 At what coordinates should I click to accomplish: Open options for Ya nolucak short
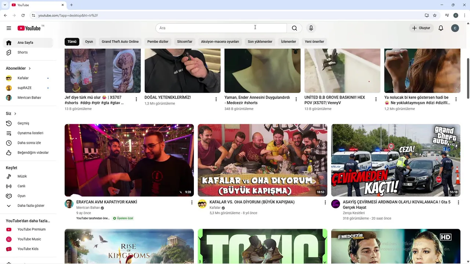[456, 99]
